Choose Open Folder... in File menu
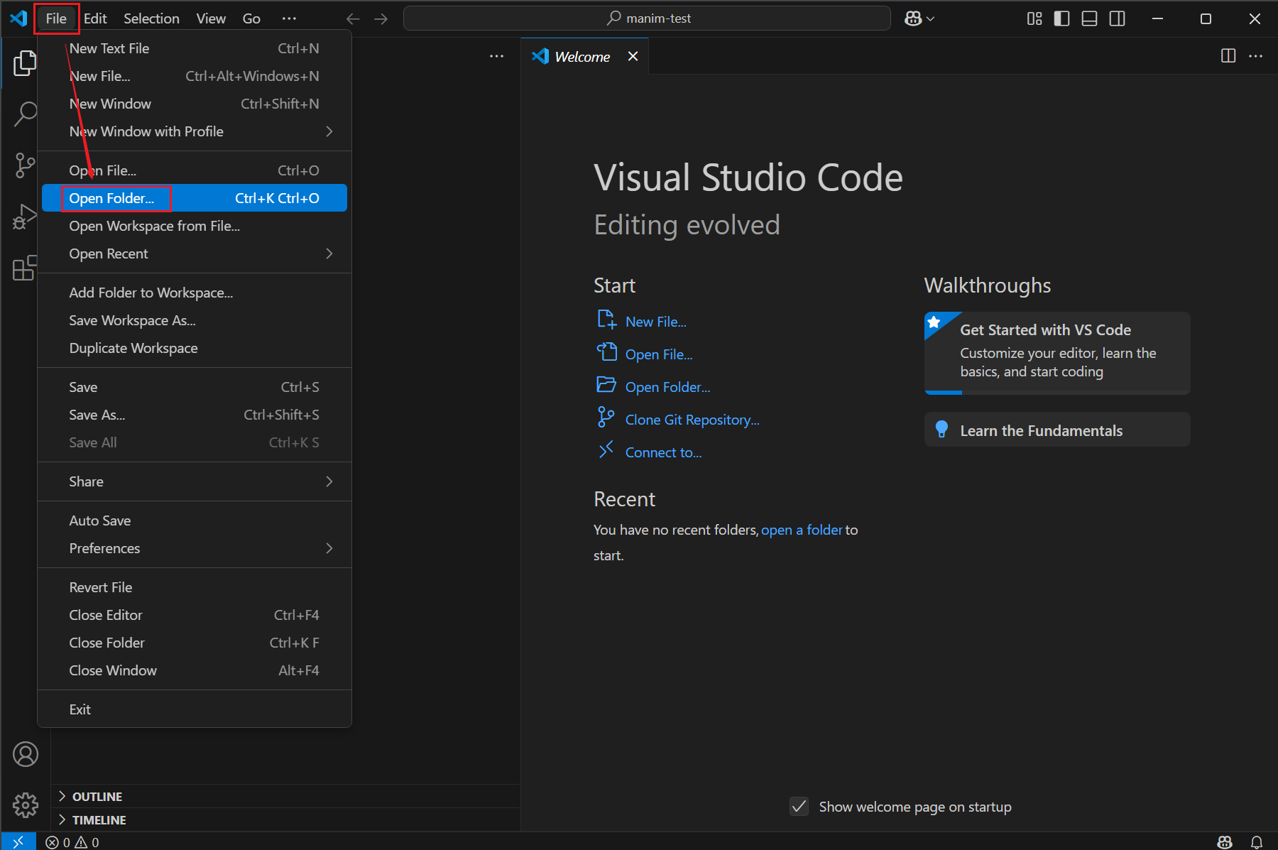This screenshot has height=850, width=1278. click(x=194, y=198)
